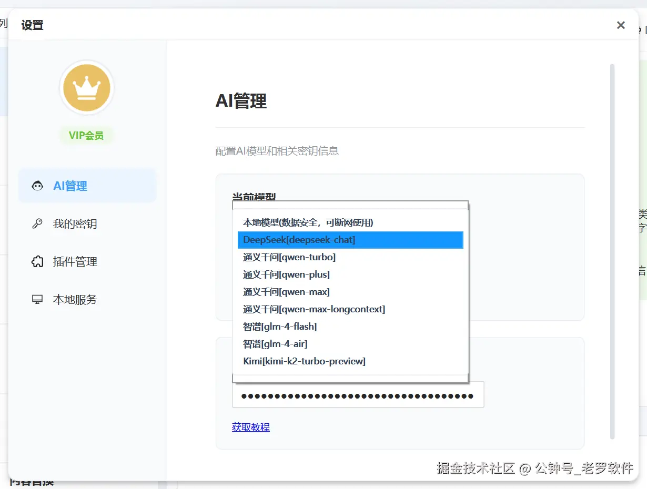The width and height of the screenshot is (647, 489).
Task: Select 智谱[glm-4-flash] option
Action: pos(350,327)
